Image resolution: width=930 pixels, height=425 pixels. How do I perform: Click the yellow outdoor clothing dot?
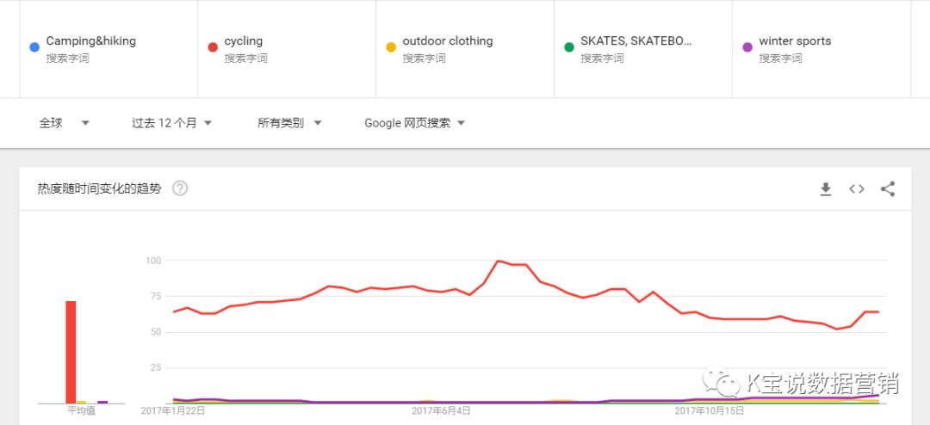coord(391,47)
